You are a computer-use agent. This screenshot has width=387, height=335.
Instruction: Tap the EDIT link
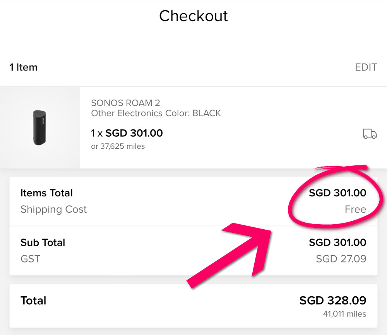pyautogui.click(x=366, y=67)
